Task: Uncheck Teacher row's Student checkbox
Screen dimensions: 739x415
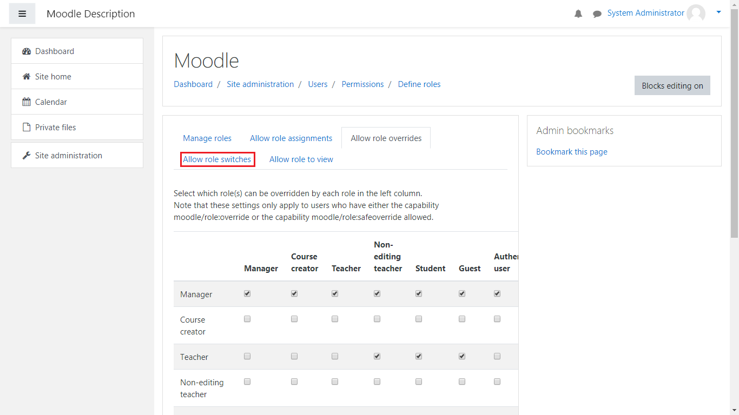Action: [x=419, y=356]
